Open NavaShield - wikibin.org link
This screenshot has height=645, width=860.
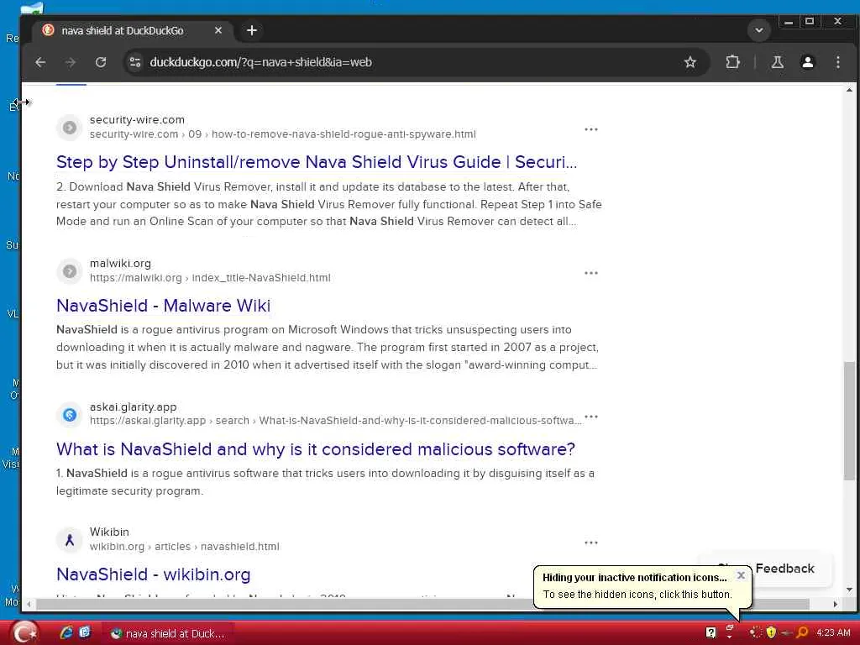point(154,574)
